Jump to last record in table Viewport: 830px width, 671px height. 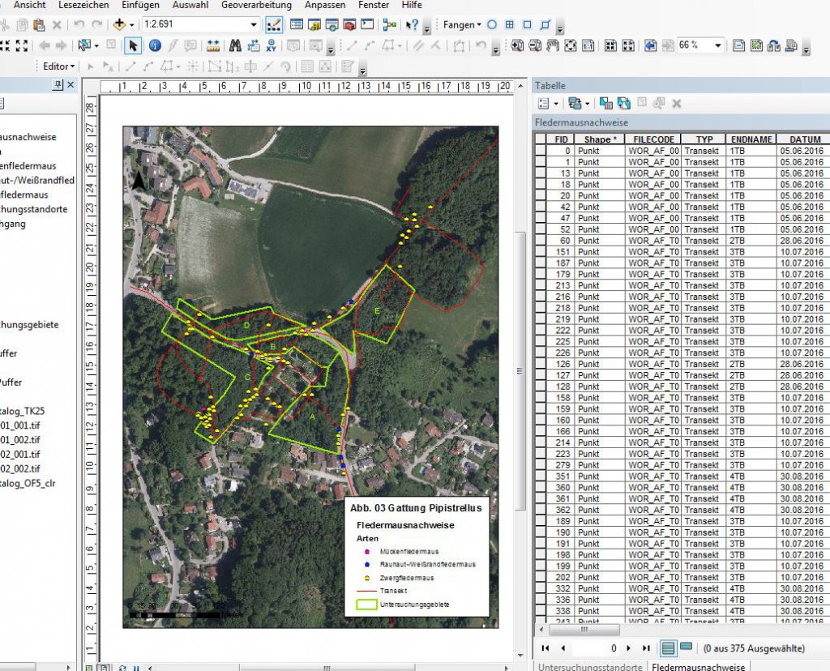646,647
